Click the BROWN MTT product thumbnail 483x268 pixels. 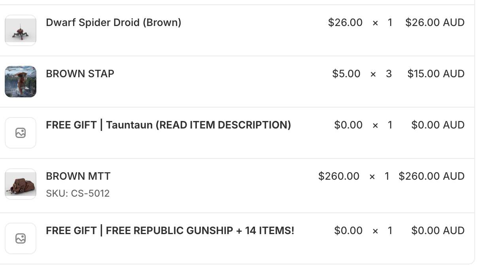tap(21, 184)
